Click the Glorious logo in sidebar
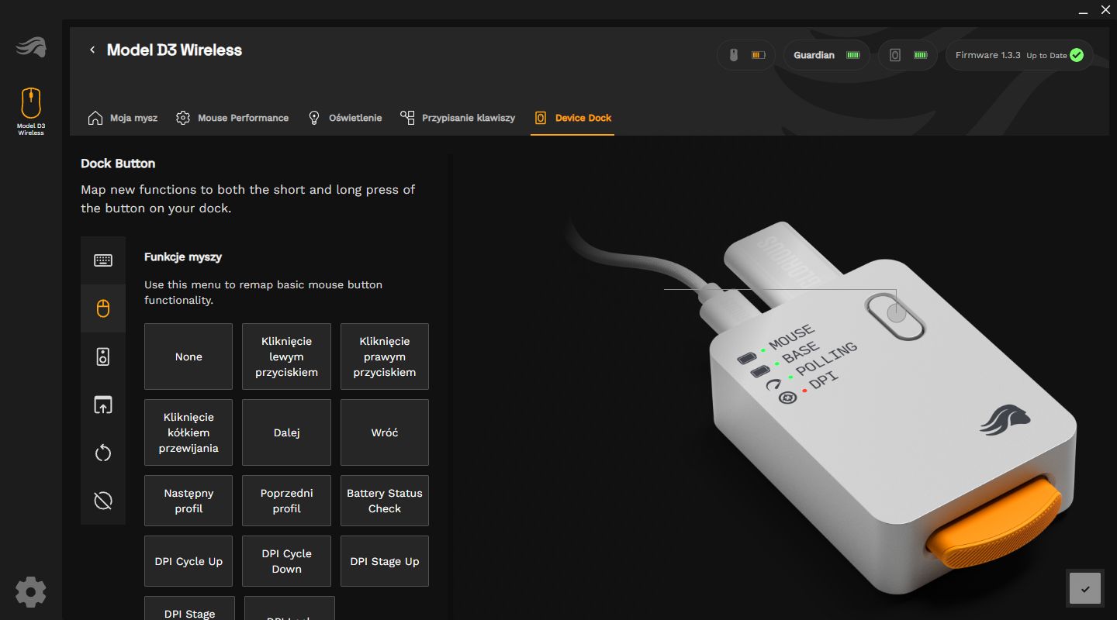This screenshot has width=1117, height=620. tap(31, 48)
